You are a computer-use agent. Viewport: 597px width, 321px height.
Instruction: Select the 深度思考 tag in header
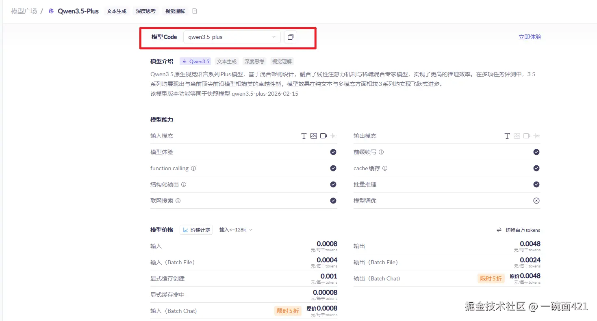click(x=146, y=11)
